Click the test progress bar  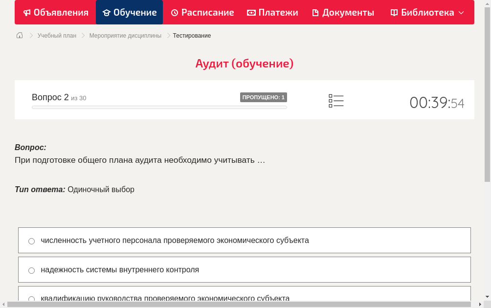159,107
